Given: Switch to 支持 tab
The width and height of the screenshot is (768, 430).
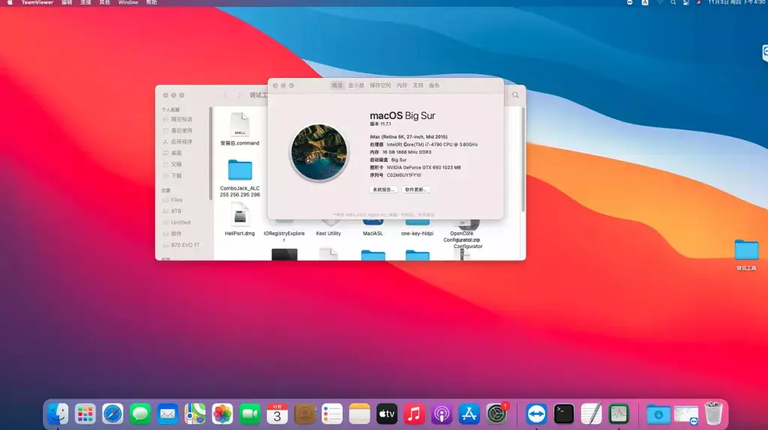Looking at the screenshot, I should point(418,85).
